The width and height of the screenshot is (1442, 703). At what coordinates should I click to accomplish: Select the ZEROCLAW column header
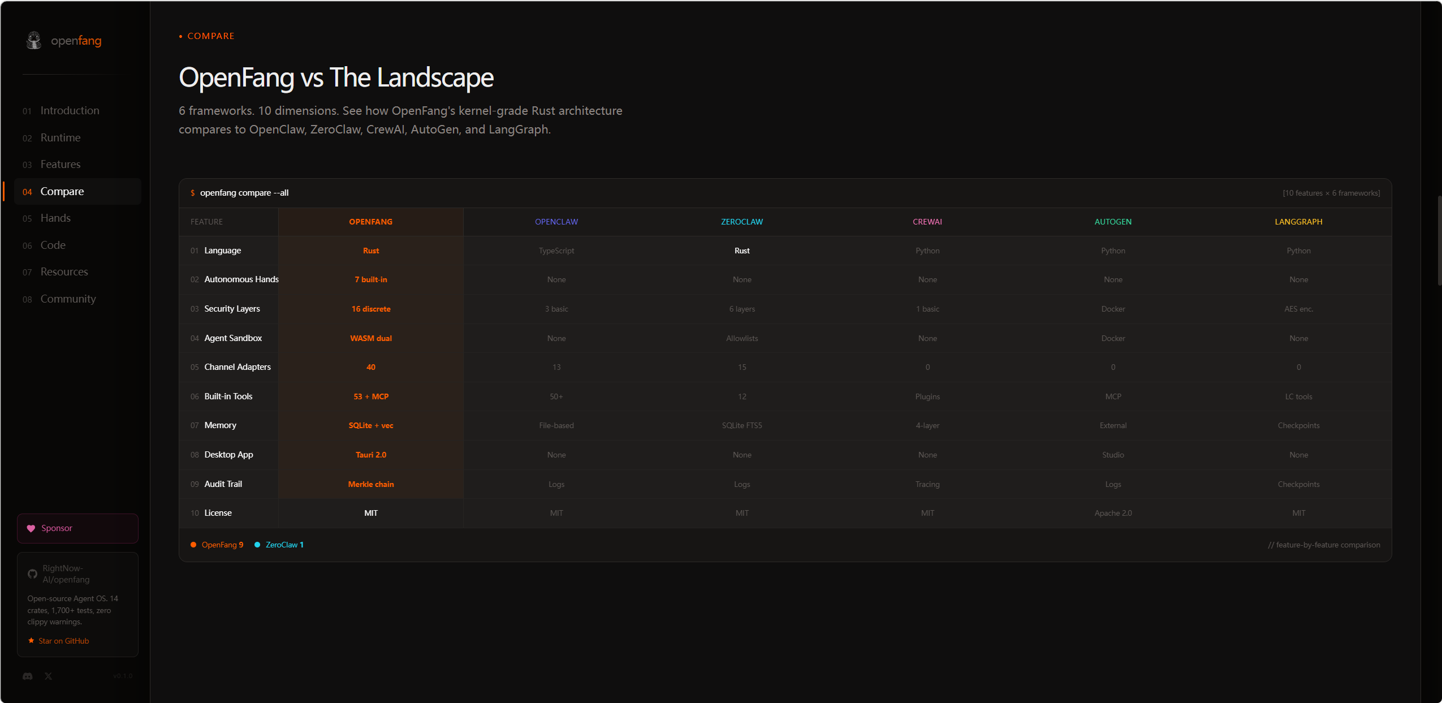tap(742, 222)
